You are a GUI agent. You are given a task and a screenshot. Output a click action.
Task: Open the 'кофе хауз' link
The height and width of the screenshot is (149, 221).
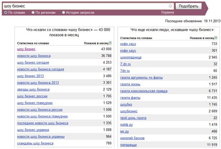point(128,44)
